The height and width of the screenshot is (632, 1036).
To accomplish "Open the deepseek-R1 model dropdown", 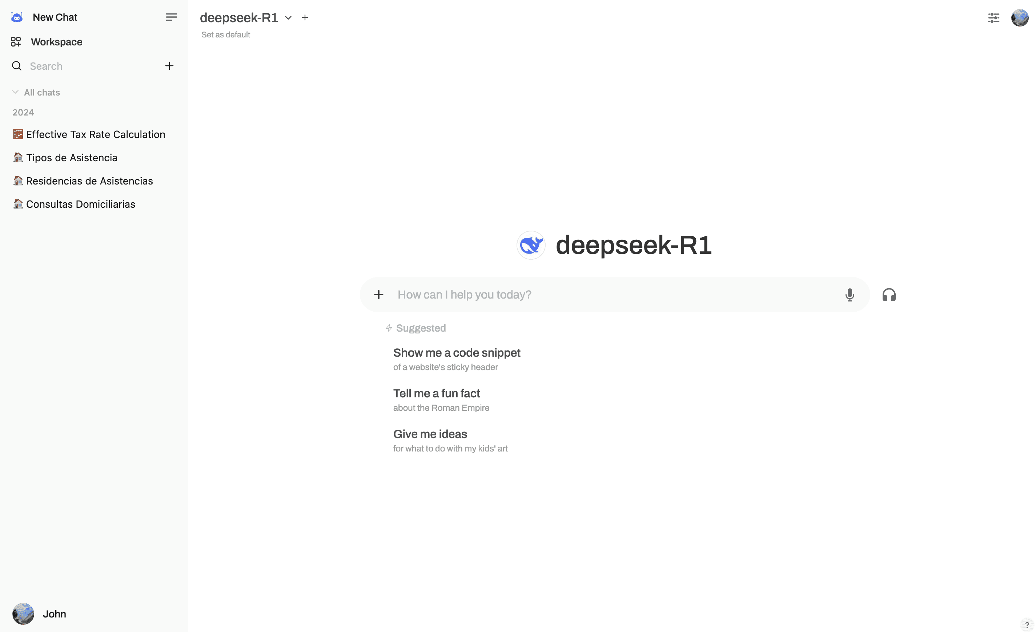I will [288, 18].
